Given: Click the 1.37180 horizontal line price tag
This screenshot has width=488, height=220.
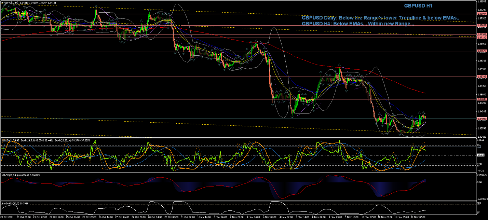Looking at the screenshot, I should pyautogui.click(x=482, y=37).
